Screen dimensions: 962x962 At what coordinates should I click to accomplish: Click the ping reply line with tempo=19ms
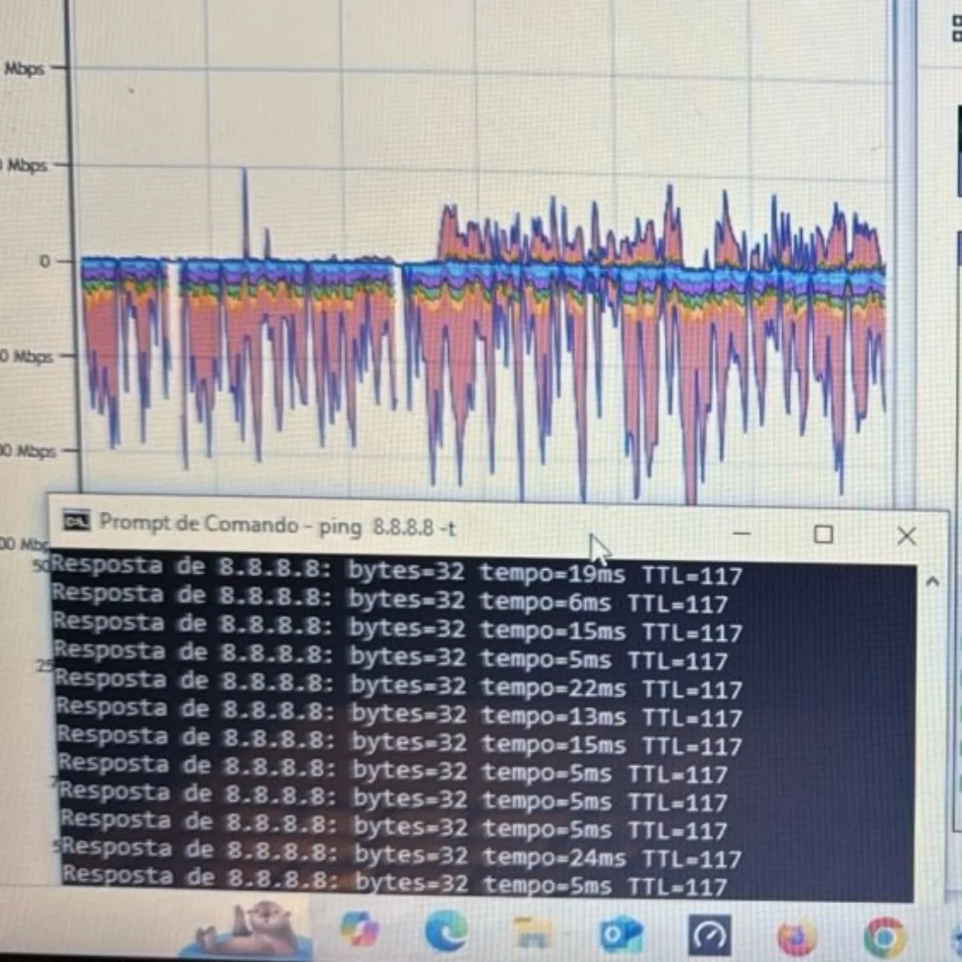point(397,572)
